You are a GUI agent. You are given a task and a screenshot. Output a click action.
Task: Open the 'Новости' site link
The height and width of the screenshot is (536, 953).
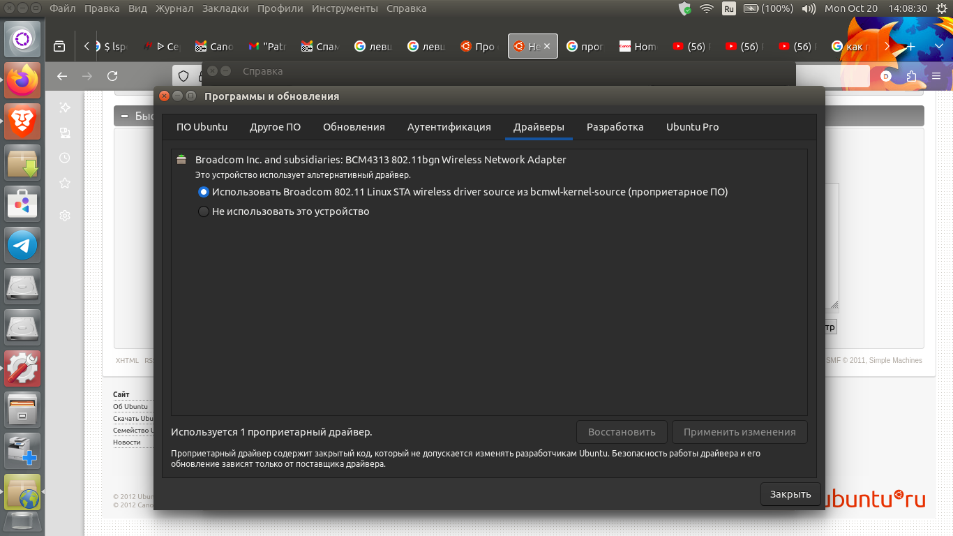pos(127,442)
